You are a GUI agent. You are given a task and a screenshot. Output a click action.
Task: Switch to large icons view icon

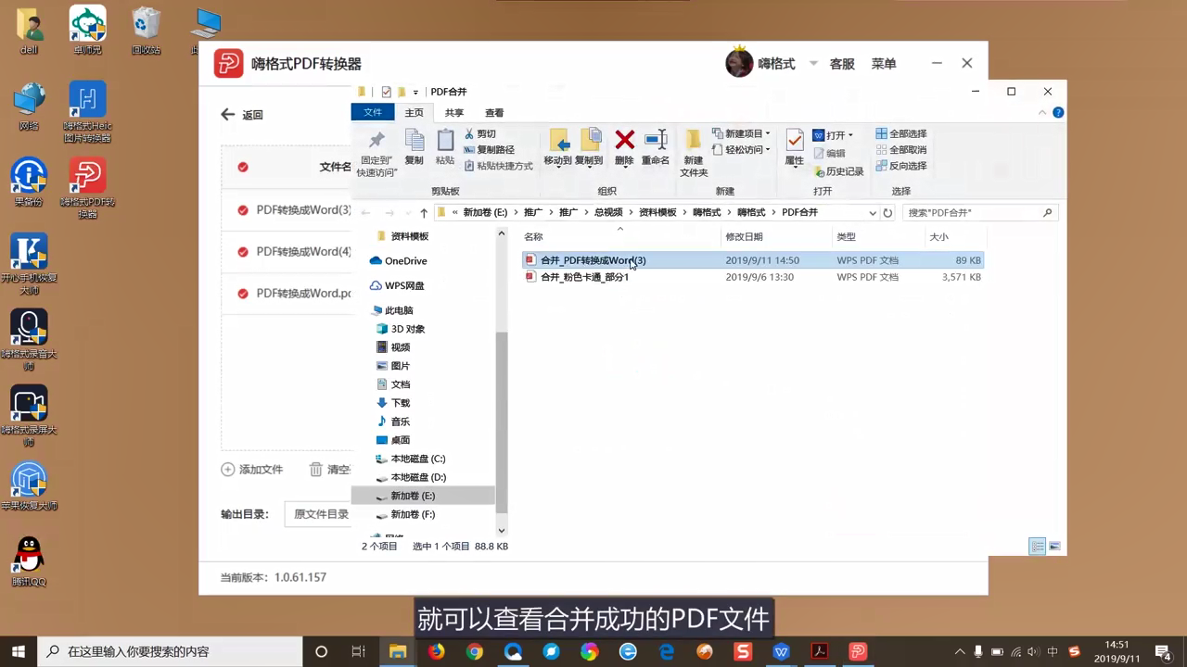click(x=1054, y=547)
